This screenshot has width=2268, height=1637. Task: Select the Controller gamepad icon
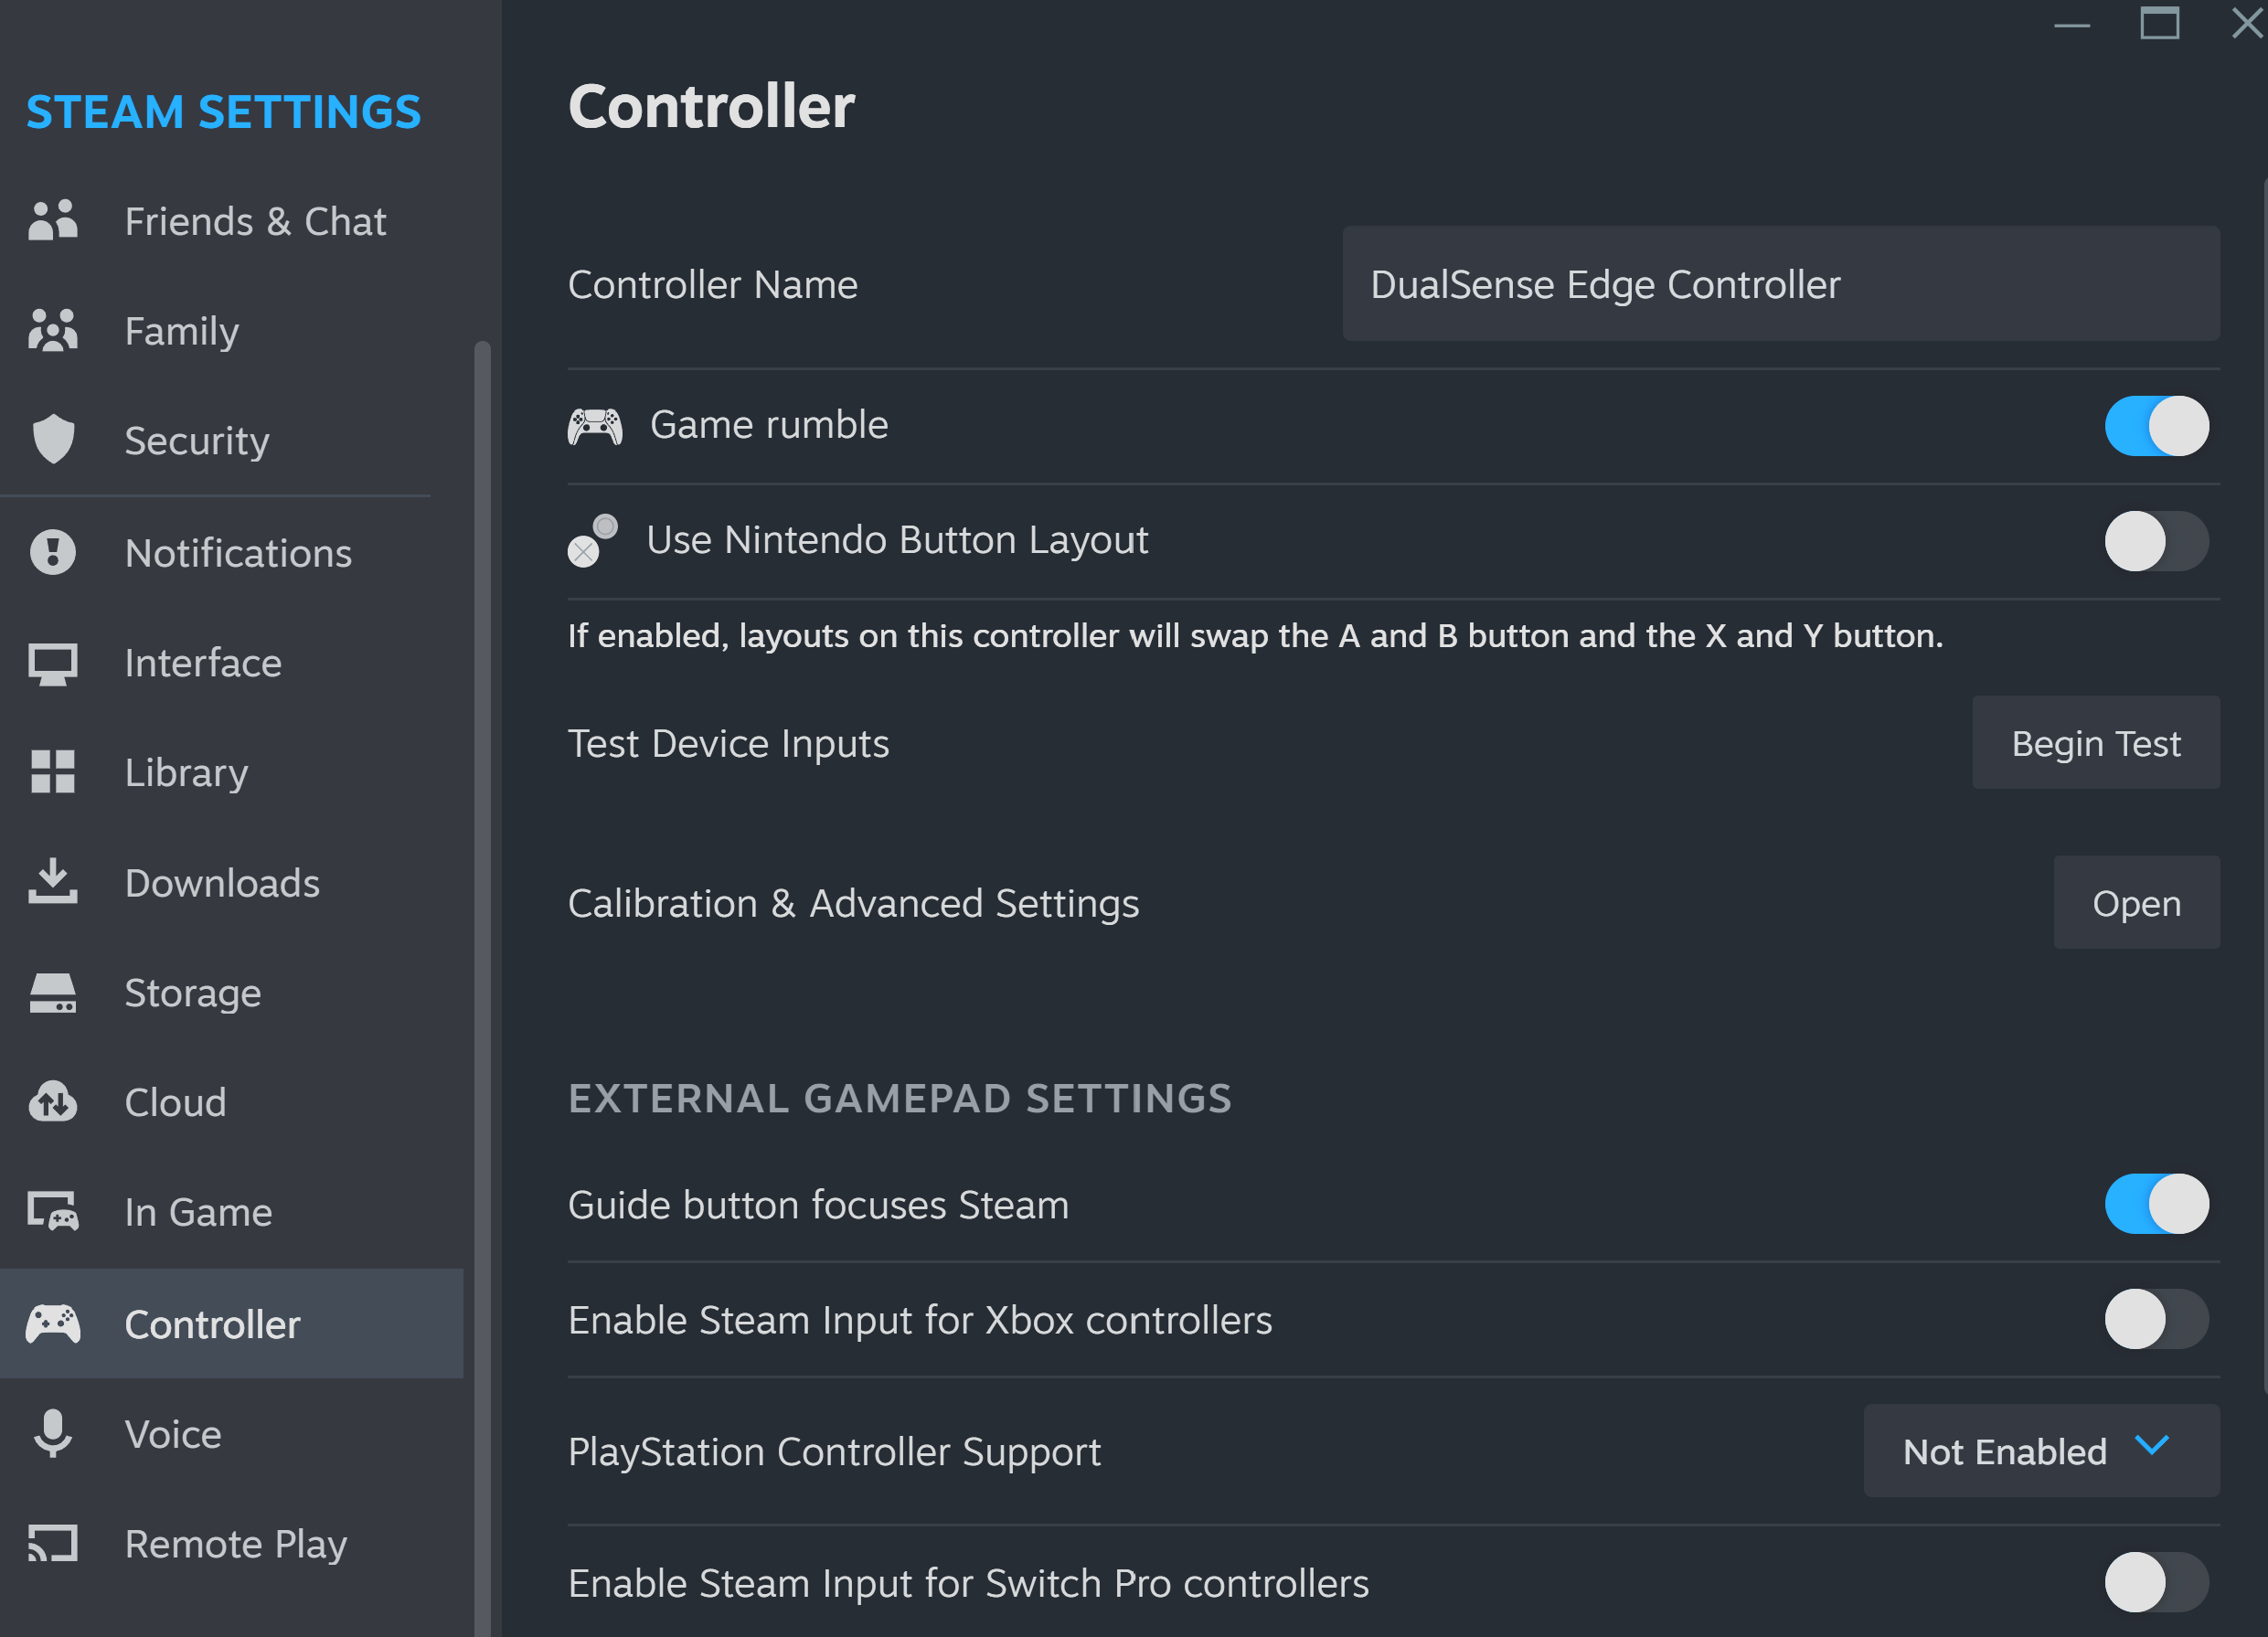tap(54, 1322)
